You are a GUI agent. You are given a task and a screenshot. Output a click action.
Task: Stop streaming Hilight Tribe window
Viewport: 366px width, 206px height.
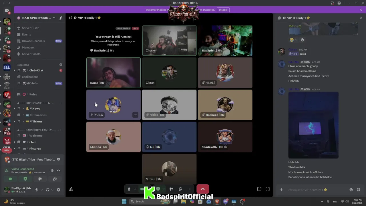[59, 160]
